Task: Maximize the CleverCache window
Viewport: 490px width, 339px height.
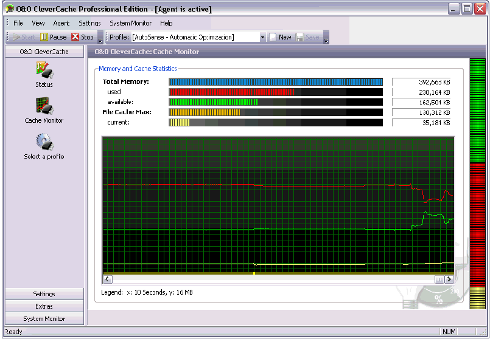Action: click(x=467, y=9)
